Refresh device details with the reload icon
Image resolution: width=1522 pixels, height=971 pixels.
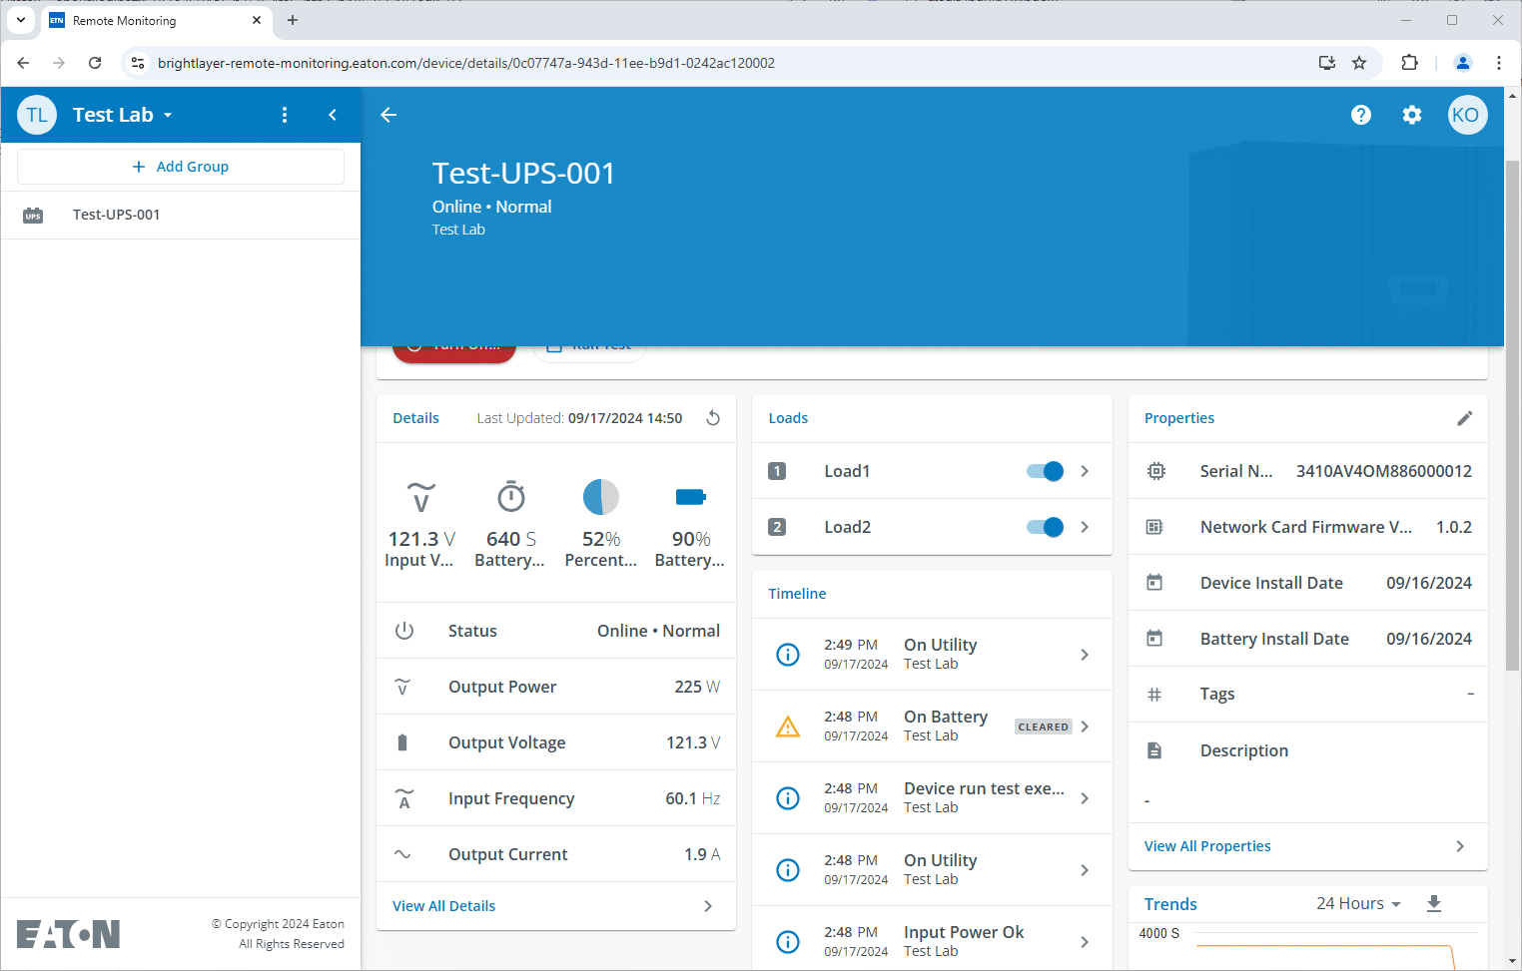point(713,418)
